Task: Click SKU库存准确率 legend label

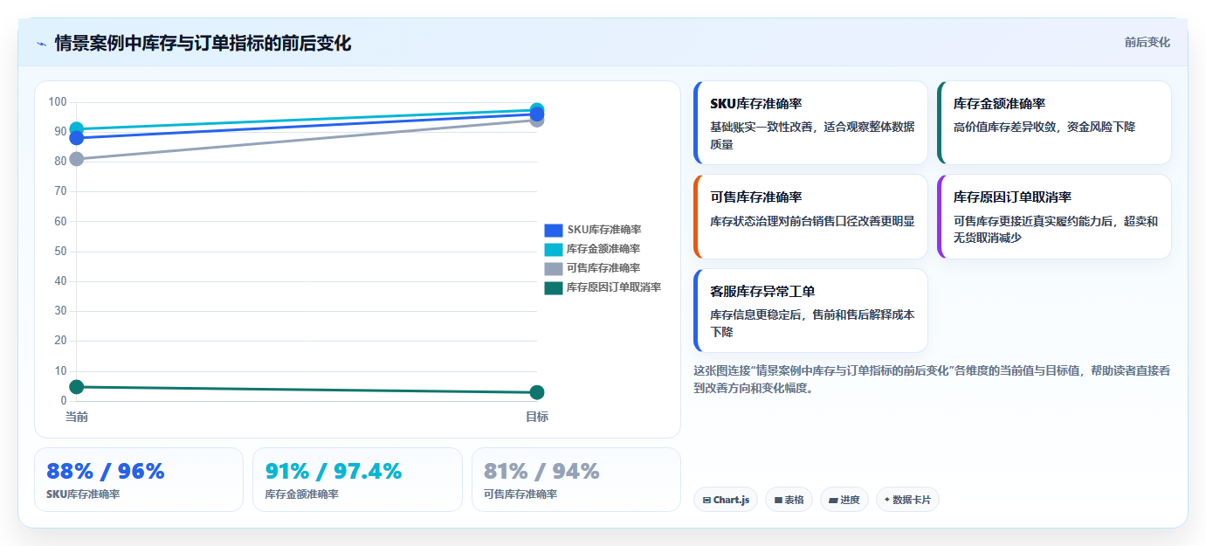Action: pyautogui.click(x=603, y=230)
